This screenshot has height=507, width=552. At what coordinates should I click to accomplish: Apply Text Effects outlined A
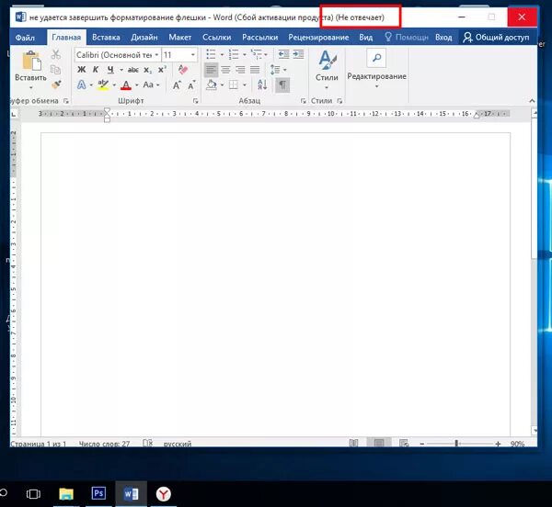pos(81,84)
